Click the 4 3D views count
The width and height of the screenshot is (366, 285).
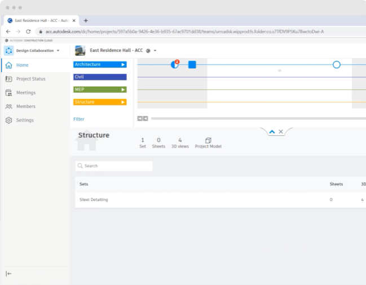click(x=180, y=143)
